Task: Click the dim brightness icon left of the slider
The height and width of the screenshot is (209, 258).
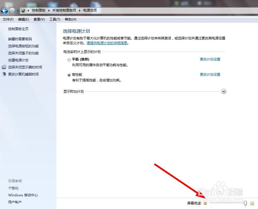Action: [205, 203]
